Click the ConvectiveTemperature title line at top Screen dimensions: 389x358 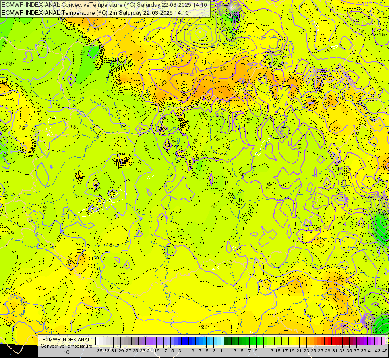click(104, 5)
